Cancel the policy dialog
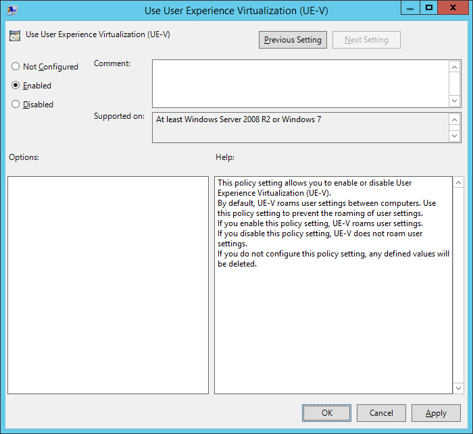Screen dimensions: 473x434 (x=381, y=413)
